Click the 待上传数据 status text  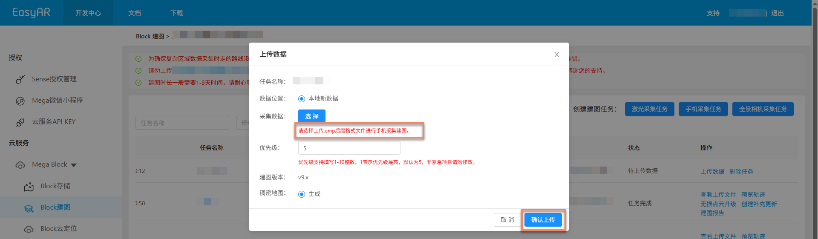pyautogui.click(x=643, y=171)
